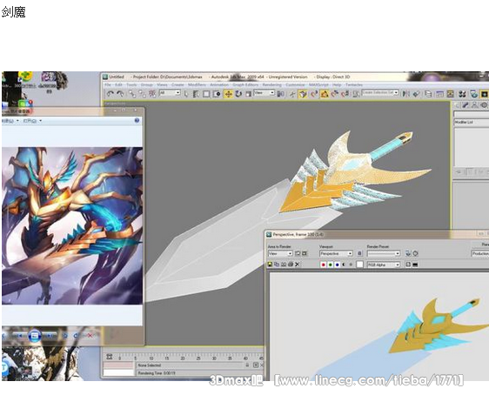Click Clone Rendered Frame Window icon
Image resolution: width=489 pixels, height=395 pixels.
coord(284,264)
